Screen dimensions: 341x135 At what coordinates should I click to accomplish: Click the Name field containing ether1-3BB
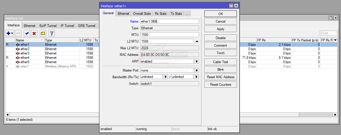[x=170, y=21]
